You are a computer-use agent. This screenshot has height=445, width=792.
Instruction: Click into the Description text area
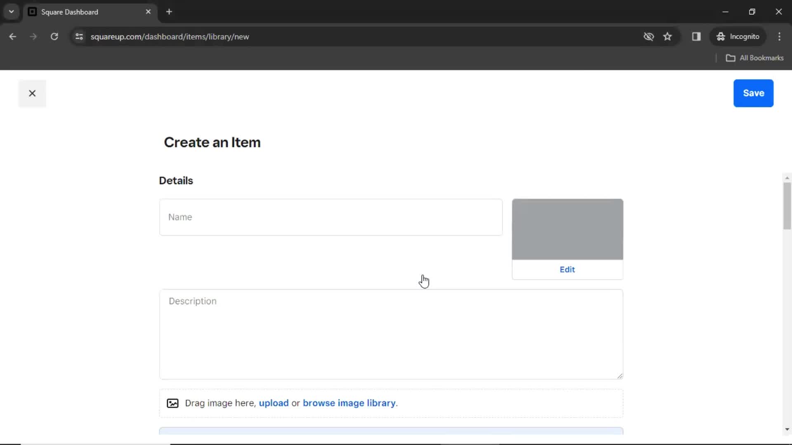[391, 334]
